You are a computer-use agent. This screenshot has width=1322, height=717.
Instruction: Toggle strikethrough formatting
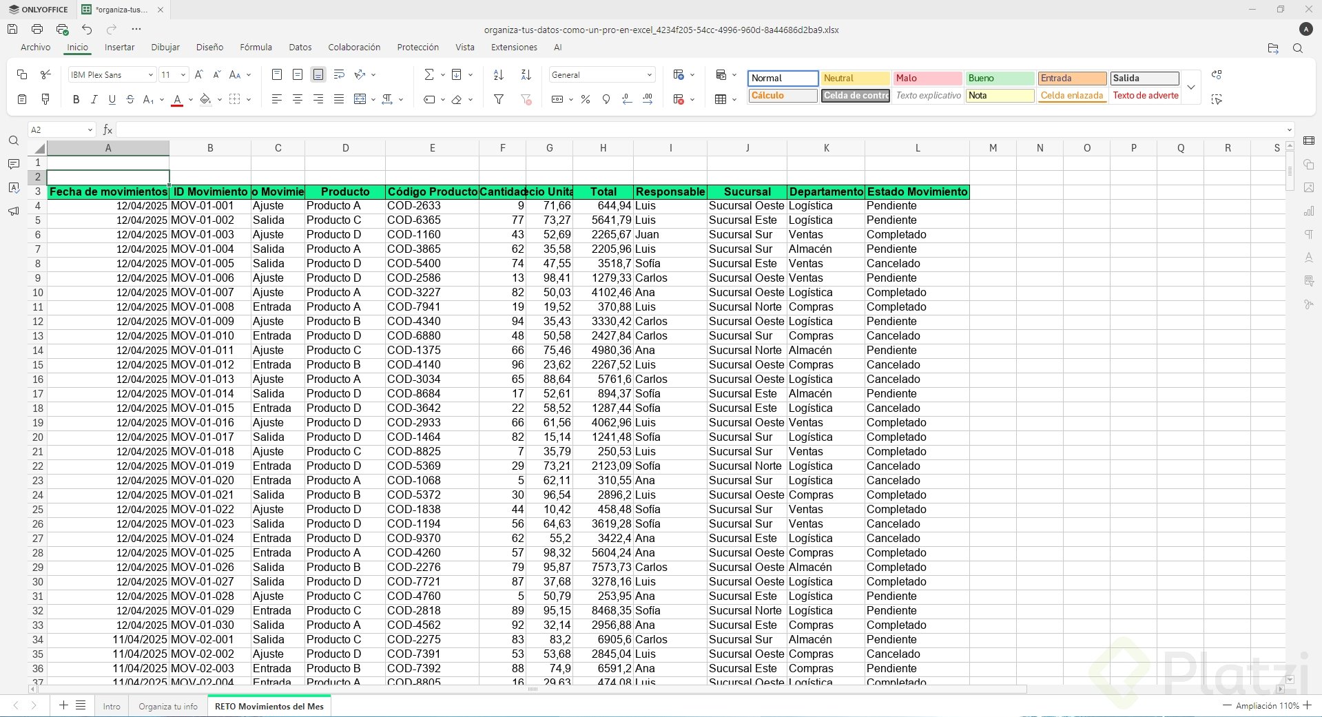coord(130,99)
